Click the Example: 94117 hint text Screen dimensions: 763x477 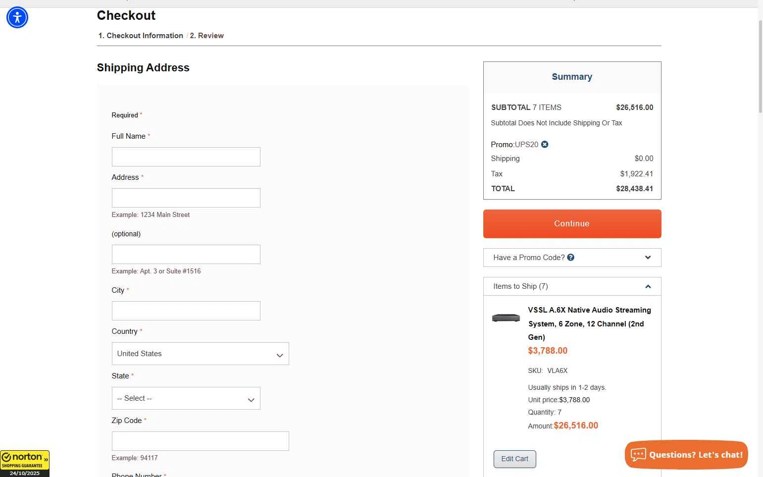[135, 458]
